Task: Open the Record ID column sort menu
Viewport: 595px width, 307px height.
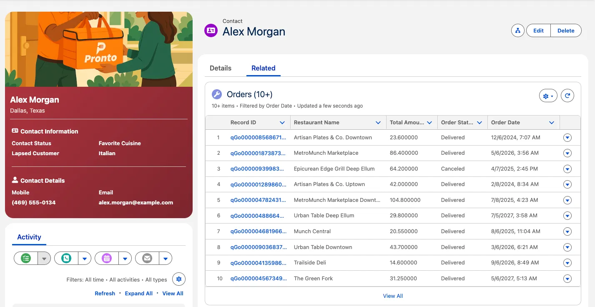Action: [282, 123]
